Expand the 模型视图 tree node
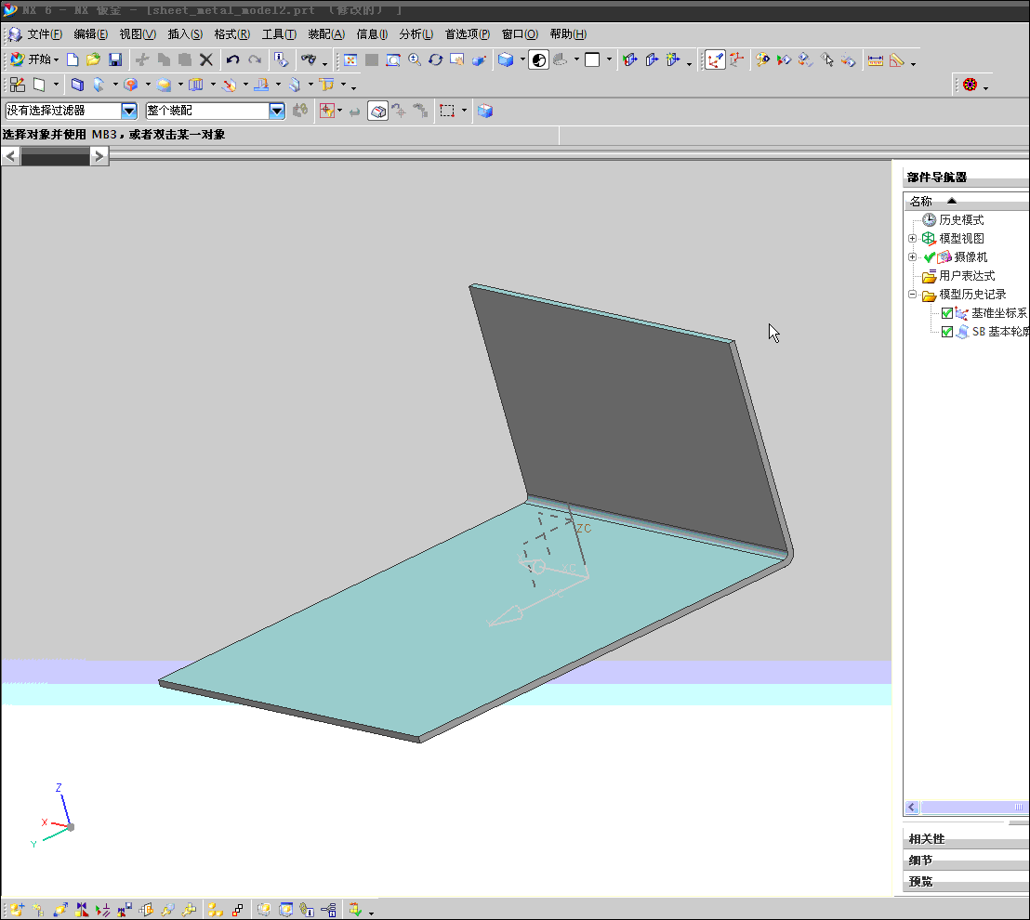 [x=913, y=239]
